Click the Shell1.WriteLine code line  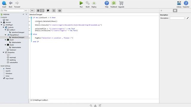tap(56, 31)
